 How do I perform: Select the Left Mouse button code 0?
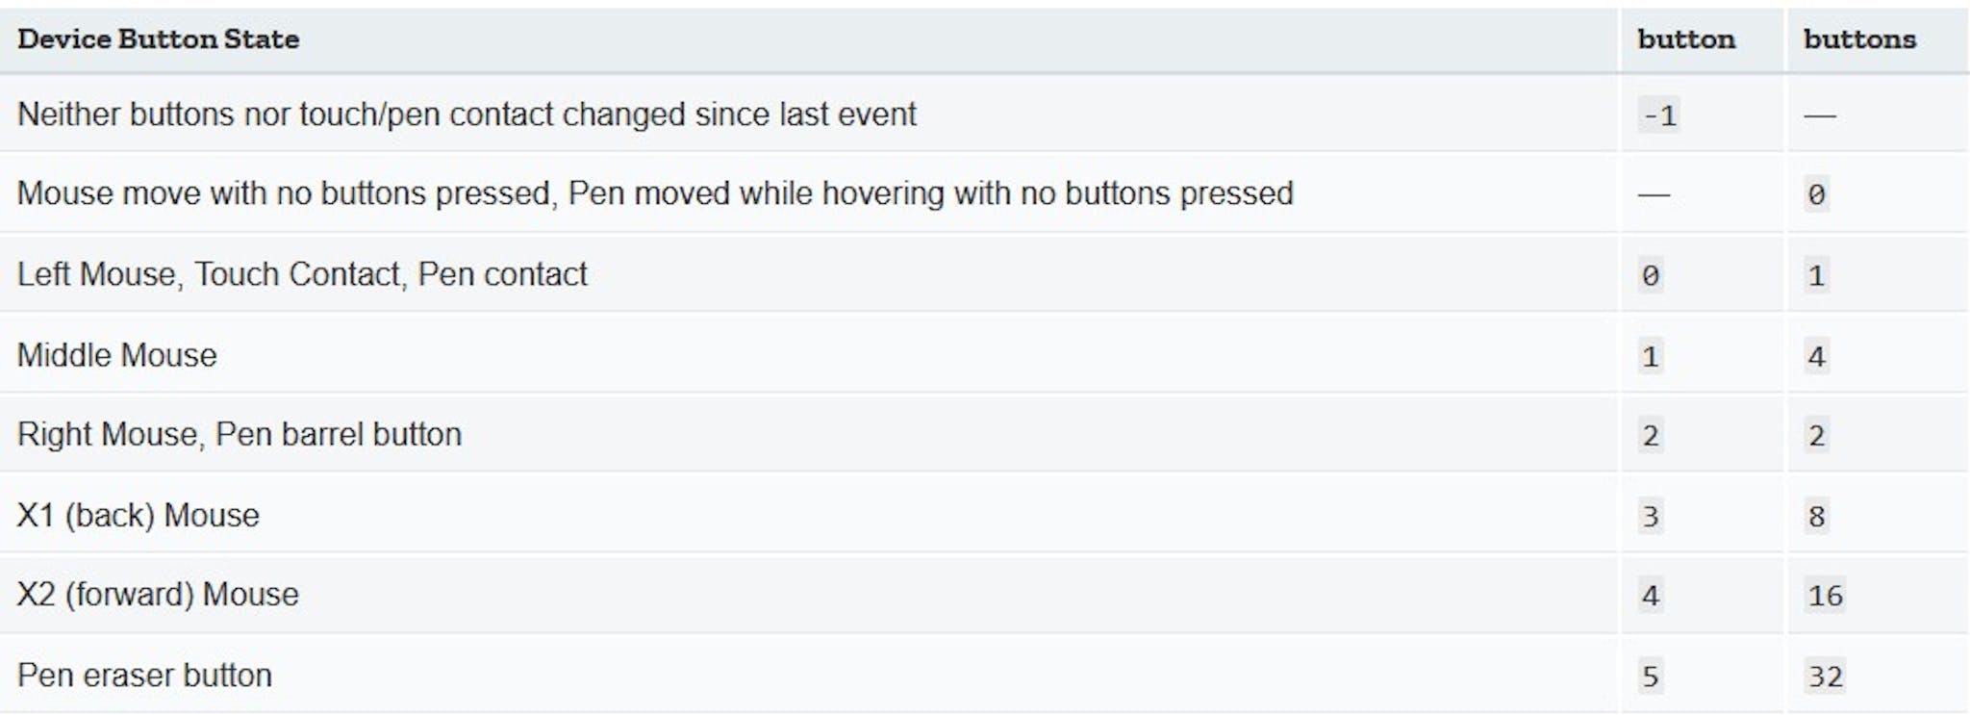tap(1651, 276)
